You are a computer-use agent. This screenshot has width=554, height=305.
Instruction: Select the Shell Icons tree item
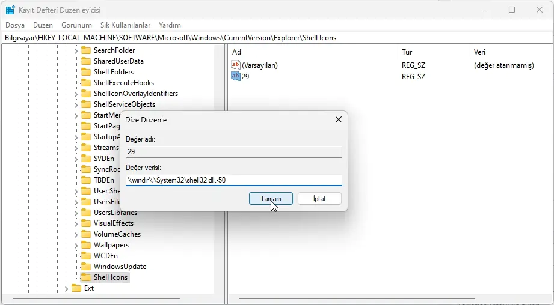click(x=111, y=277)
